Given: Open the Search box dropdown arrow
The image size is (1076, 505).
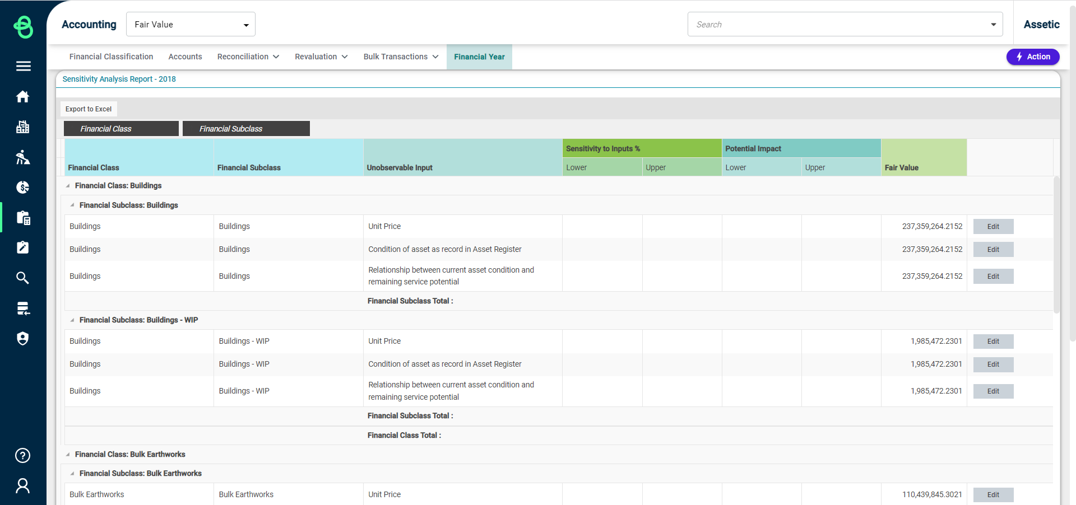Looking at the screenshot, I should point(994,25).
